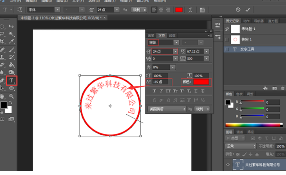The height and width of the screenshot is (175, 286).
Task: Select the Zoom tool
Action: [x=11, y=96]
